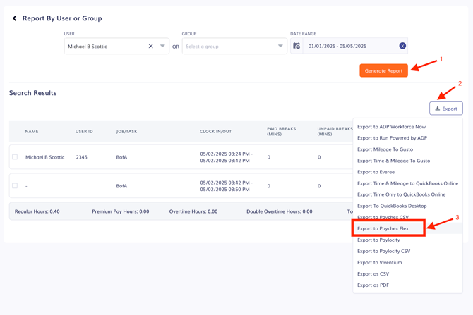Click the back arrow beside Report title
The height and width of the screenshot is (315, 473).
click(15, 18)
